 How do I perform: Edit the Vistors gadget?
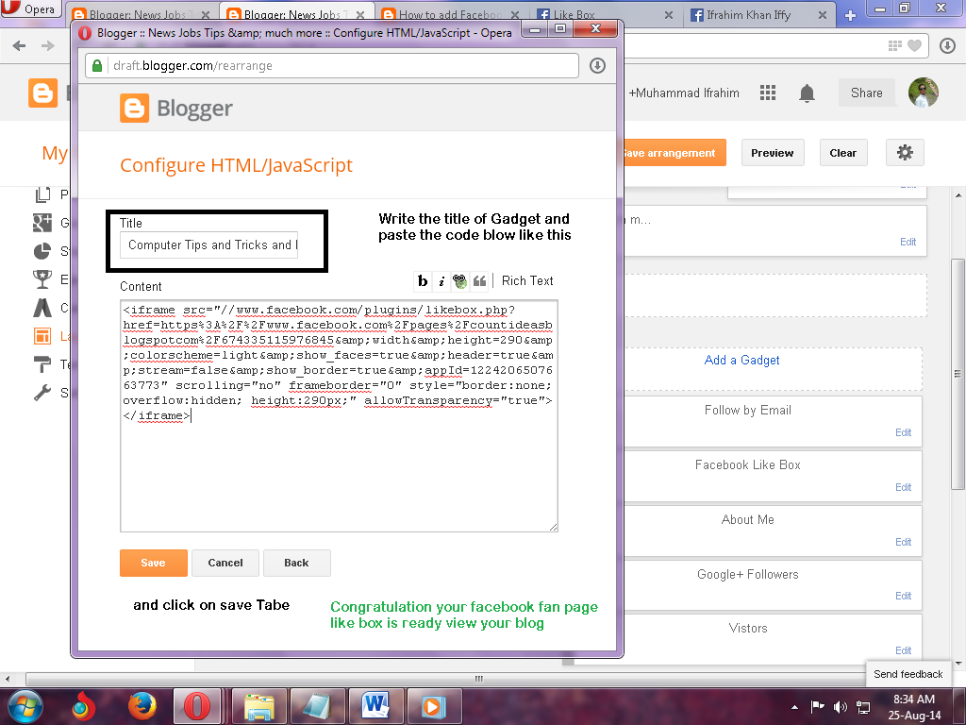click(x=903, y=650)
